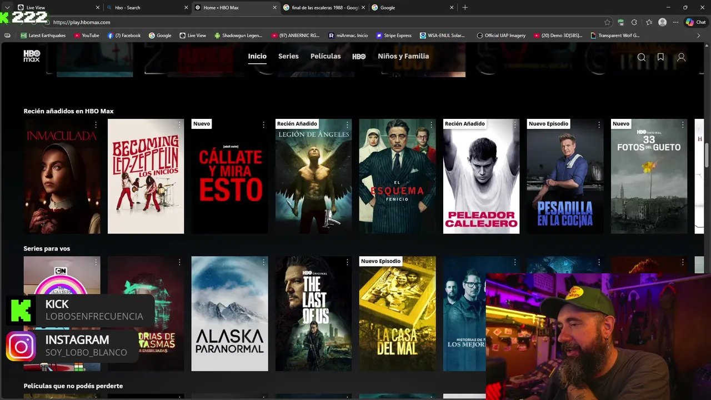Expand the tab search dropdown arrow
The width and height of the screenshot is (711, 400).
click(7, 7)
